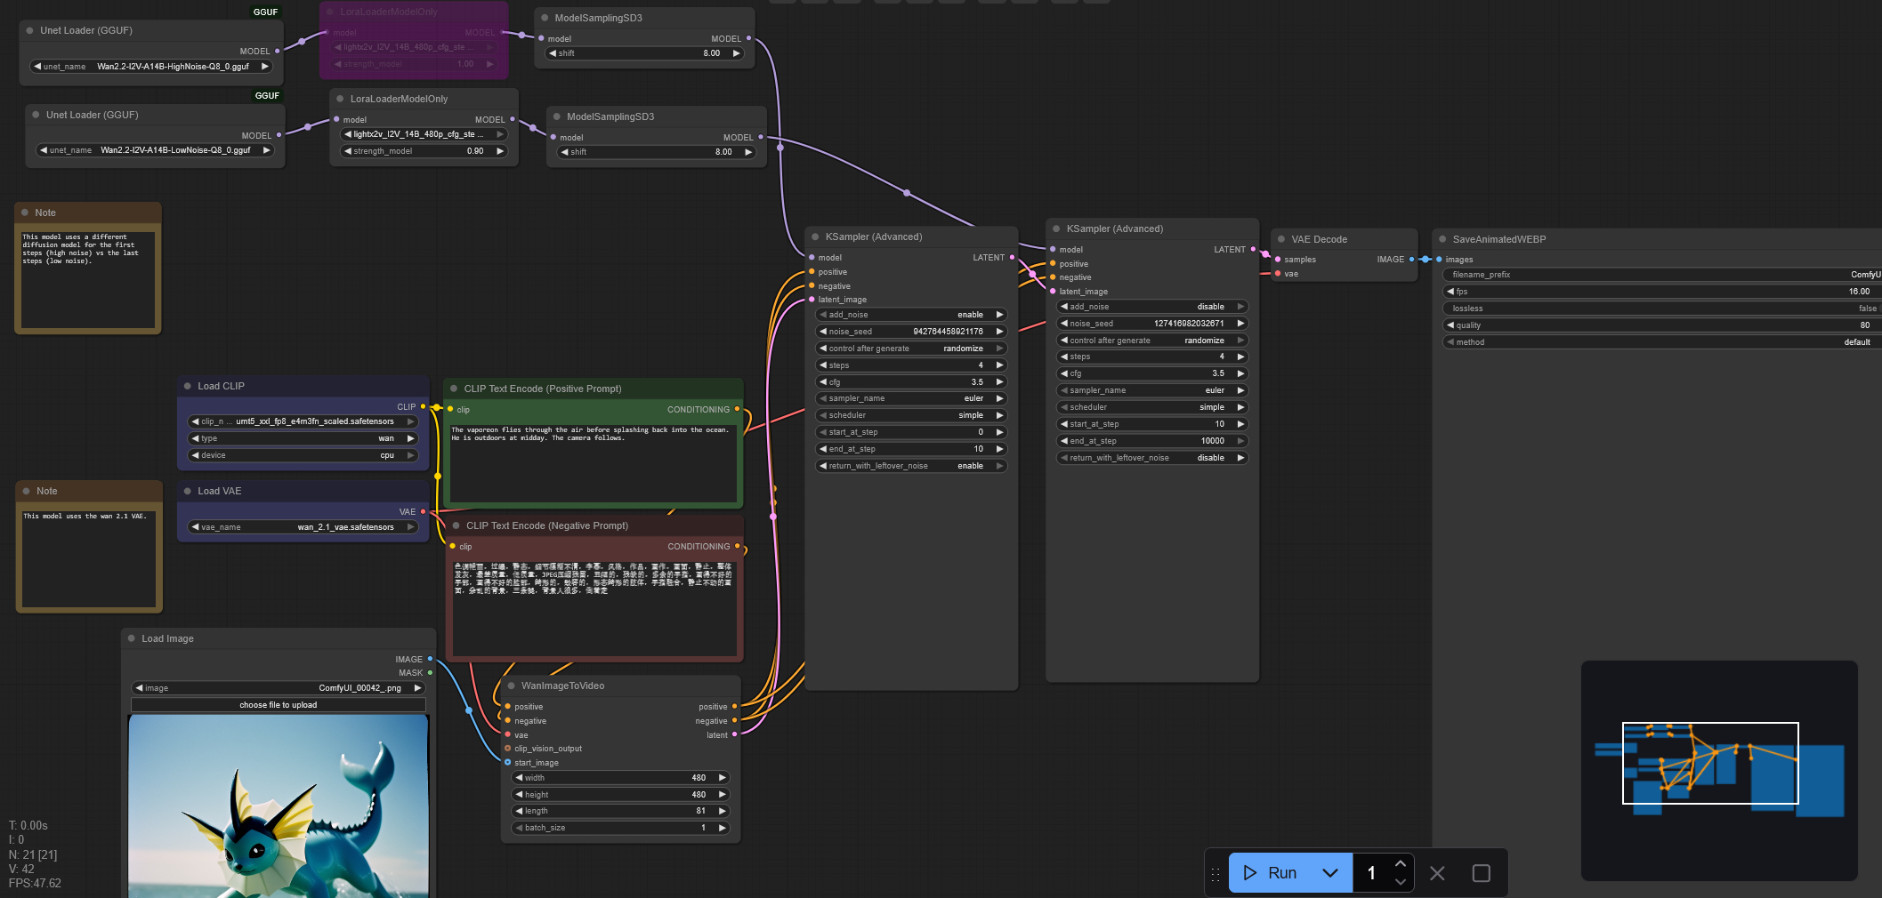The width and height of the screenshot is (1882, 898).
Task: Open vae_name wan_2.1_vae selector
Action: (x=303, y=527)
